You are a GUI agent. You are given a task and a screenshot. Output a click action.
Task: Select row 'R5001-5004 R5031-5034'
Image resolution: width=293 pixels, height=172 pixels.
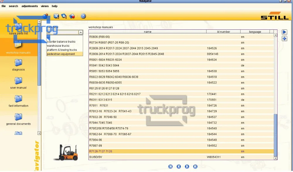pos(181,60)
